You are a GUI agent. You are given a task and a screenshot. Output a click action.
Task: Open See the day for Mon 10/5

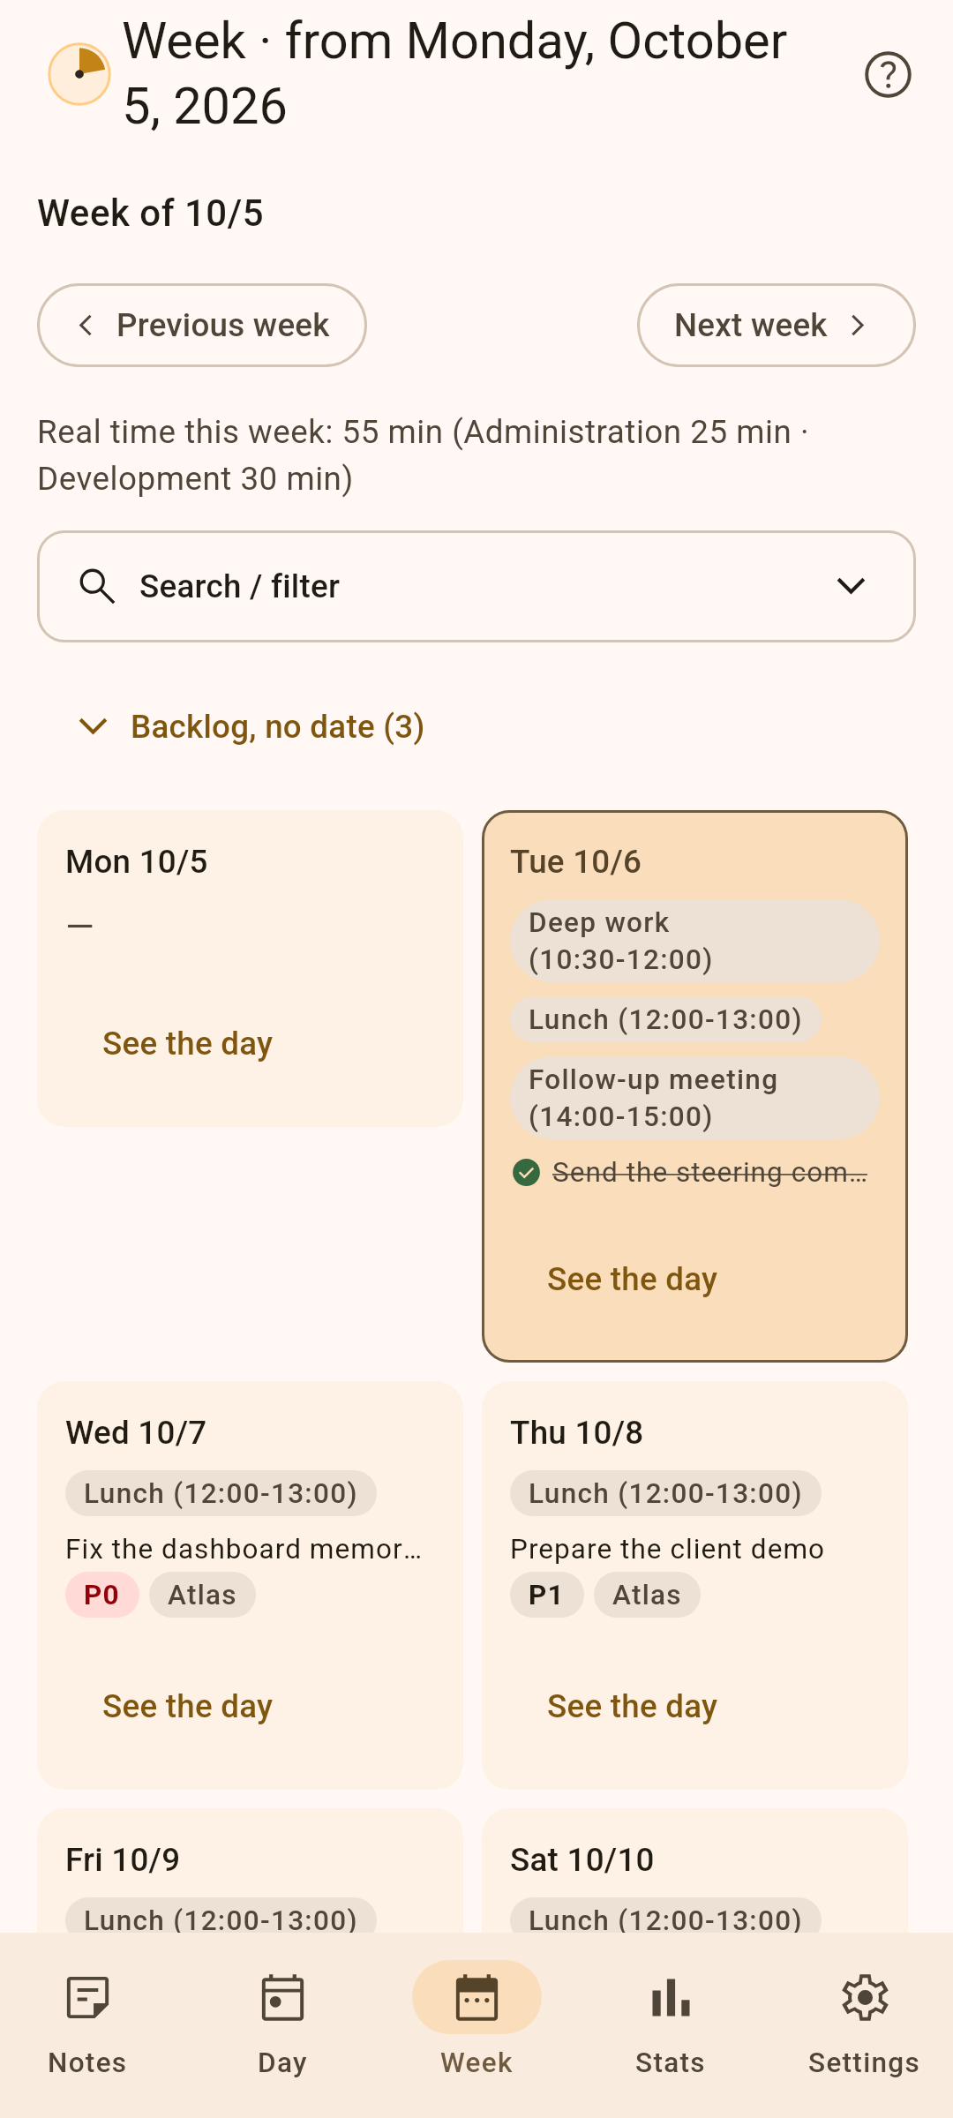pyautogui.click(x=187, y=1043)
